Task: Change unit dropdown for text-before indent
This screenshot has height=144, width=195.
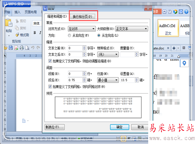Action: 91,48
